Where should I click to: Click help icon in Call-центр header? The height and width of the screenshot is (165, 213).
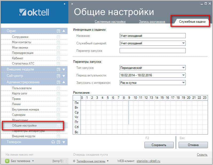(x=58, y=76)
